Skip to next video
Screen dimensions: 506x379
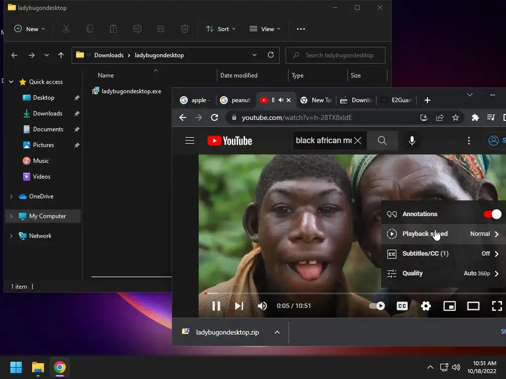pyautogui.click(x=239, y=306)
